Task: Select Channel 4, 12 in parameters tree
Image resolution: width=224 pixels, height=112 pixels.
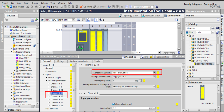Action: tap(57, 96)
